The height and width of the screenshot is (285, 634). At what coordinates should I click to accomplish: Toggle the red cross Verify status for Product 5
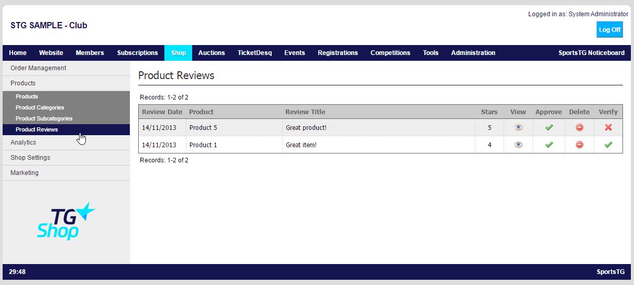pos(608,127)
